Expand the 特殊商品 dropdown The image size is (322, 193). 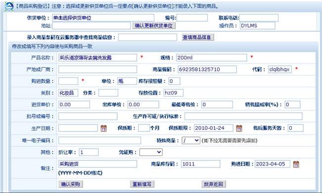(x=191, y=140)
